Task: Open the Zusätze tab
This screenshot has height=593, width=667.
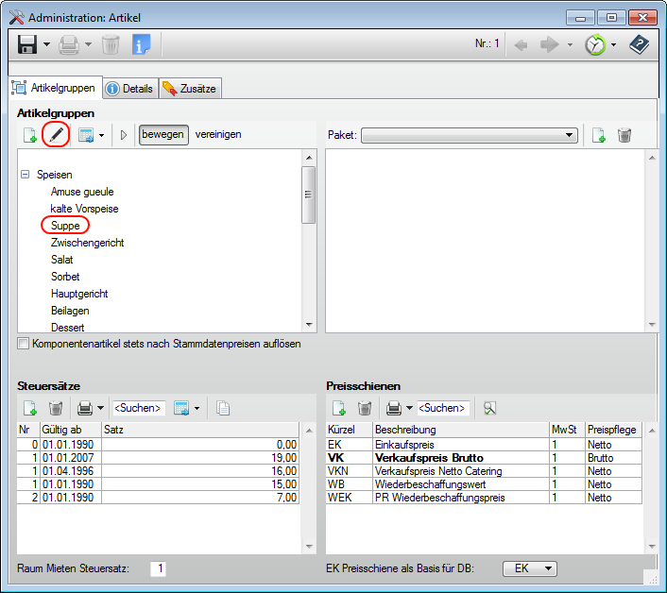Action: (x=190, y=88)
